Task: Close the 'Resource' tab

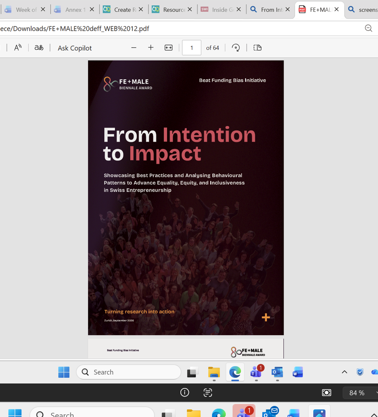Action: coord(190,9)
